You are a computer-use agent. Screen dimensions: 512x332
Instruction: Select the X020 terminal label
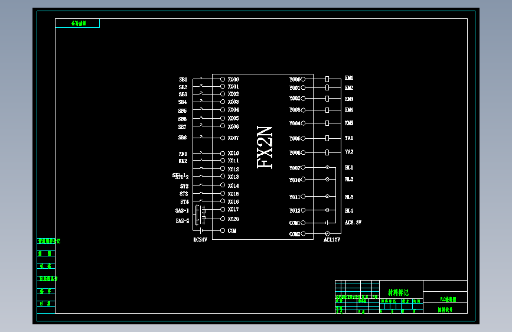[233, 219]
